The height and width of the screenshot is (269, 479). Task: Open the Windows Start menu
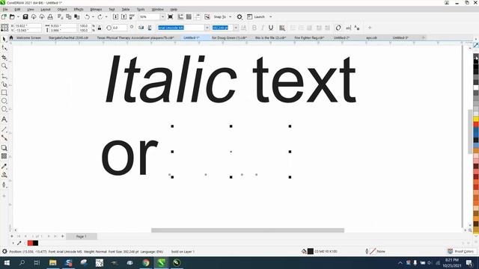(7, 262)
